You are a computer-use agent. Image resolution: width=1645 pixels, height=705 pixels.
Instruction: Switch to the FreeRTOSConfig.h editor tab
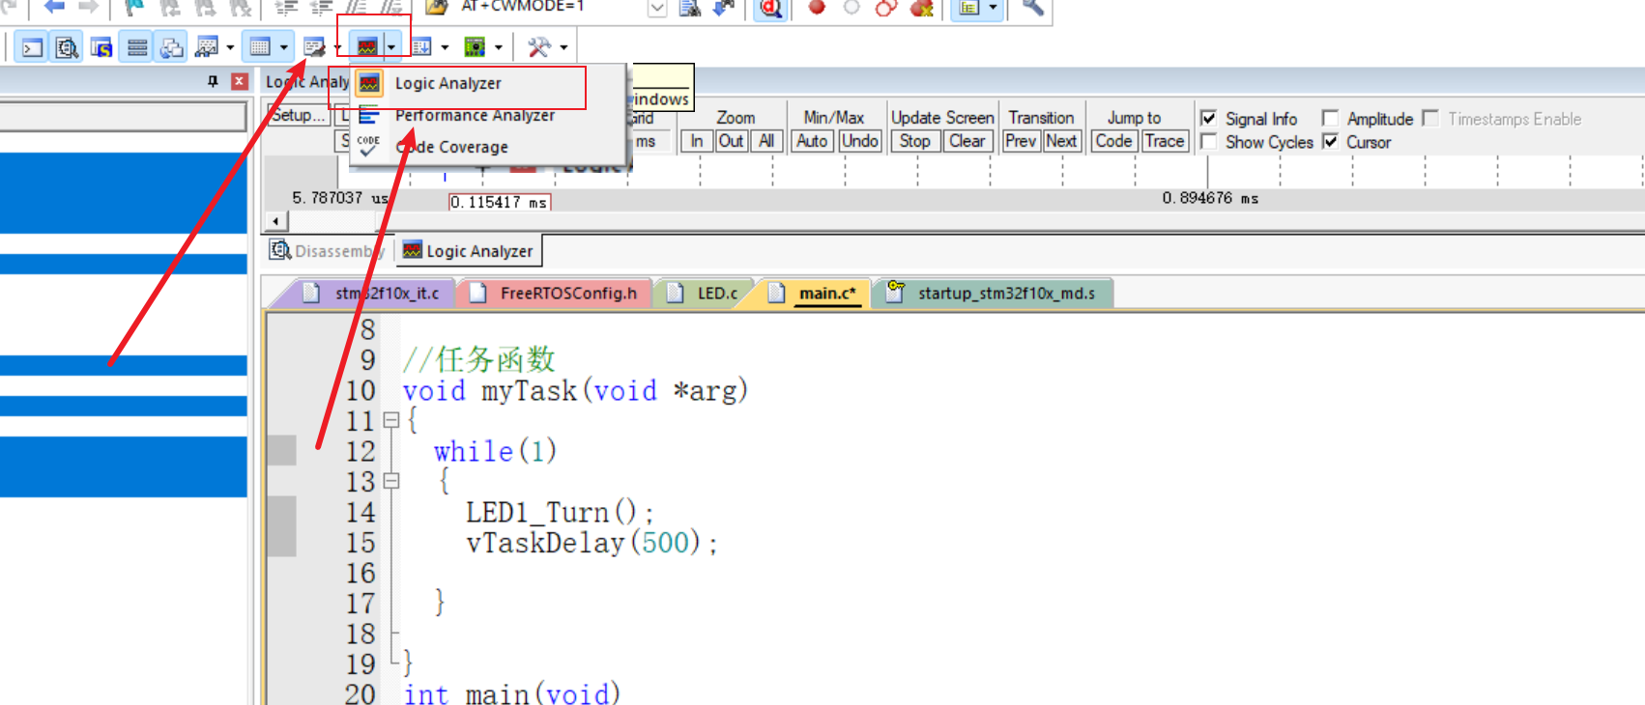coord(567,294)
